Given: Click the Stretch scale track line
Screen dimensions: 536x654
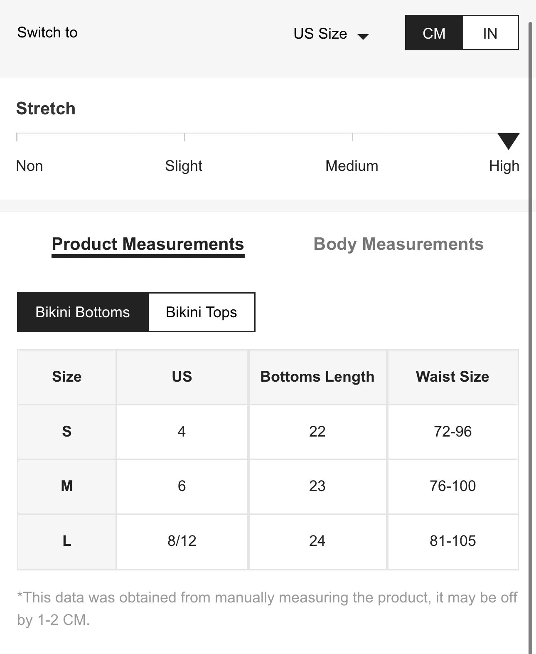Looking at the screenshot, I should (266, 133).
